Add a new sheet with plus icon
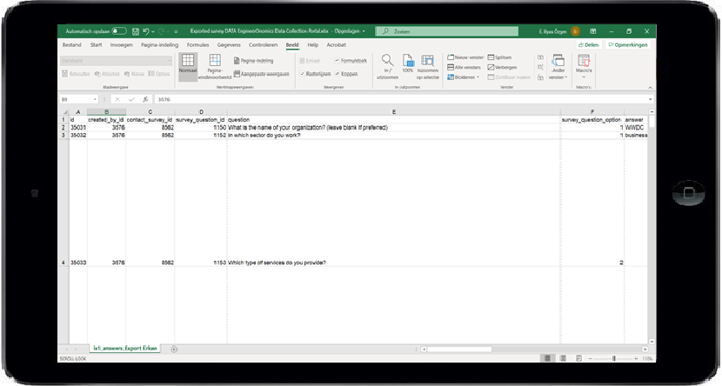722x386 pixels. tap(174, 349)
